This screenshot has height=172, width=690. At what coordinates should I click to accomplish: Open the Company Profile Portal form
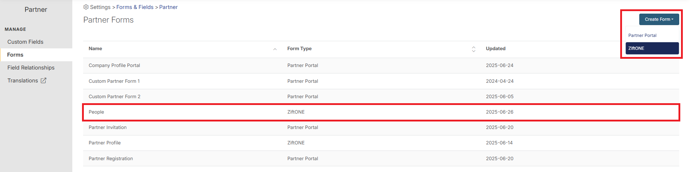tap(114, 66)
